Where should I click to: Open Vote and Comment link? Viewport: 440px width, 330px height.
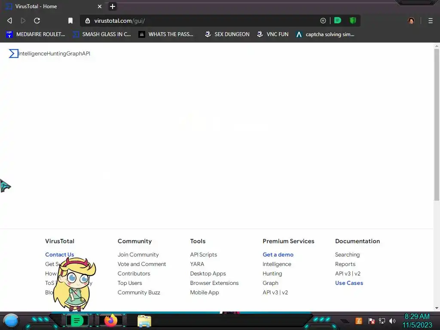coord(142,264)
